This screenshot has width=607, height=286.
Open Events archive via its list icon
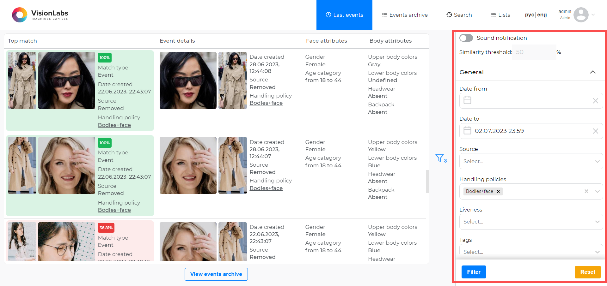click(x=385, y=15)
